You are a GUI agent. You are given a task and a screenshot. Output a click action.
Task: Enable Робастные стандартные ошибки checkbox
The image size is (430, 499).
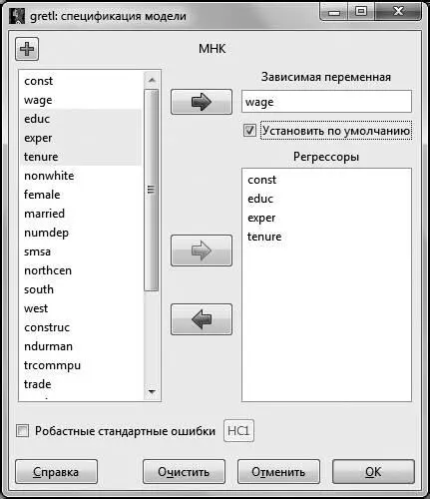[22, 431]
